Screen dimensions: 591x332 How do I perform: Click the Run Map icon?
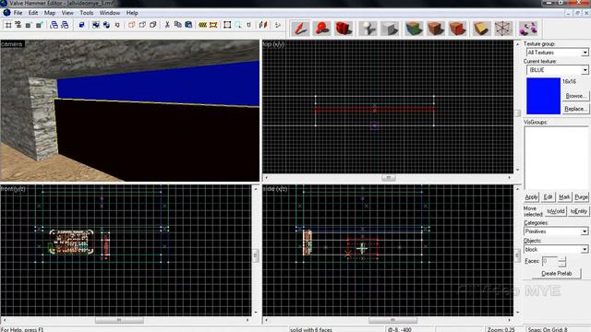[x=278, y=25]
